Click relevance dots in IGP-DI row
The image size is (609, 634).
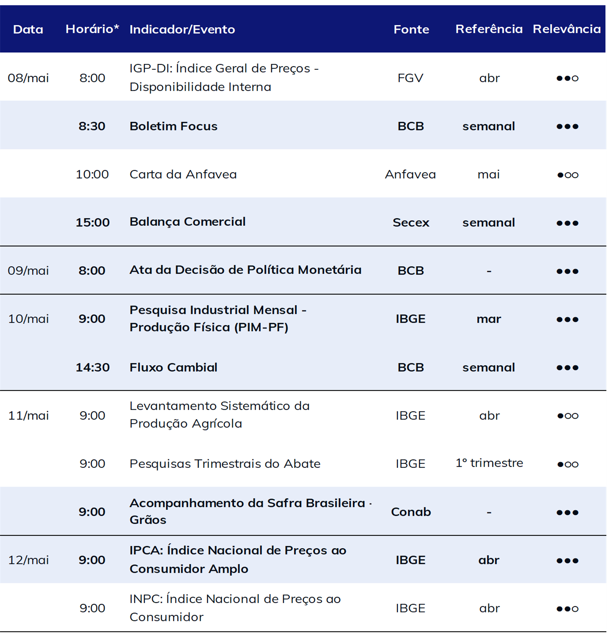coord(567,78)
